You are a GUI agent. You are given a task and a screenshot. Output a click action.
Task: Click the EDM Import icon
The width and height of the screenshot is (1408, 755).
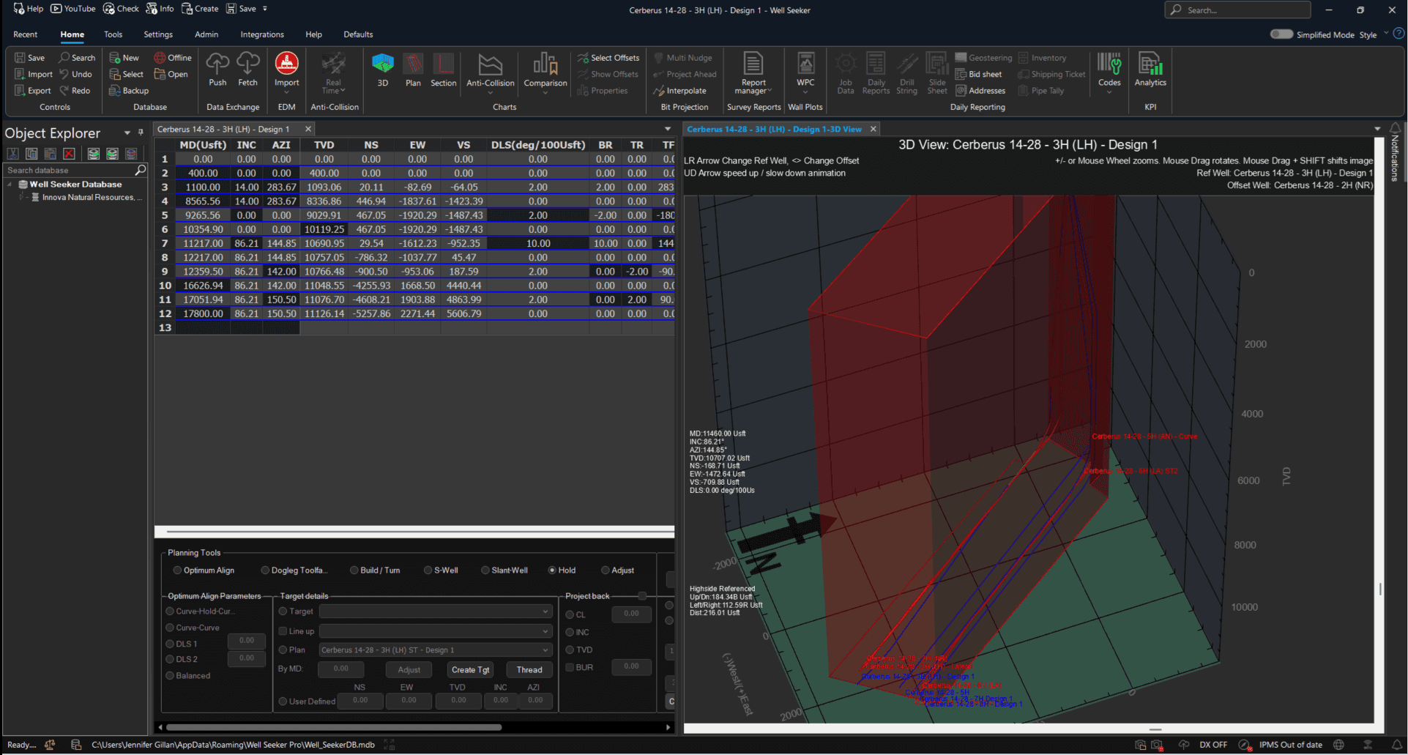coord(287,73)
